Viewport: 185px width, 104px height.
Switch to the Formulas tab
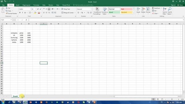[36, 5]
